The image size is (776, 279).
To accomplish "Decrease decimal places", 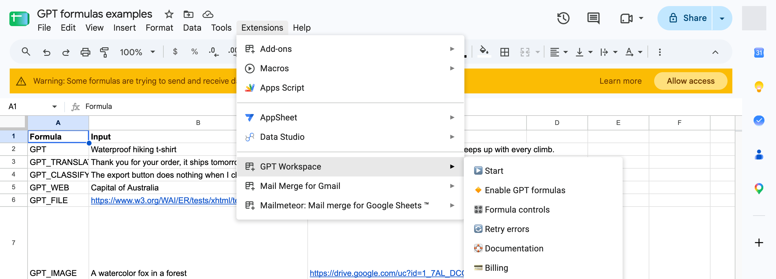I will pos(214,52).
